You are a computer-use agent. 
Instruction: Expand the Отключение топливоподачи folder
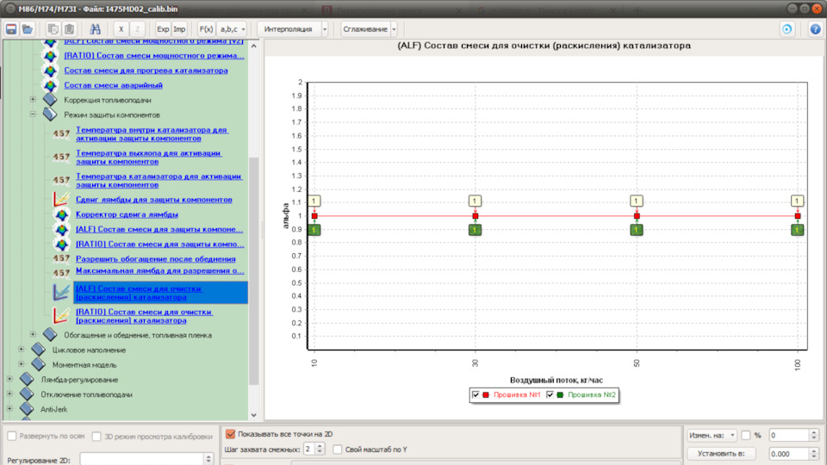point(9,394)
